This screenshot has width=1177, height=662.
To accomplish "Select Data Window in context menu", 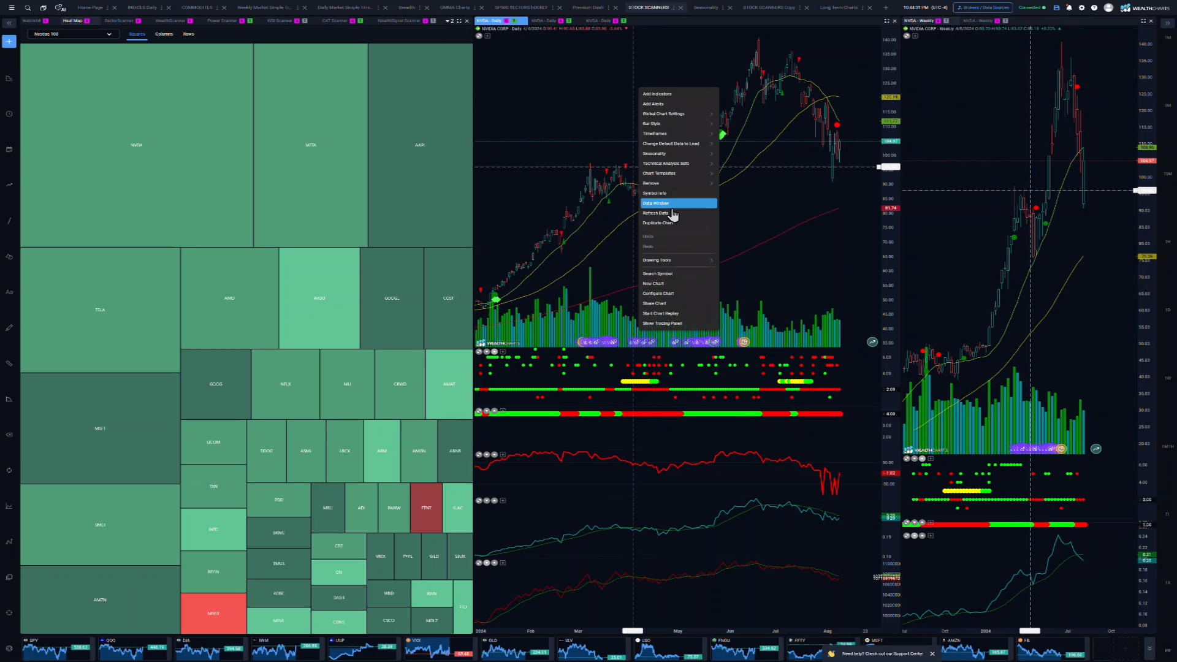I will 678,203.
